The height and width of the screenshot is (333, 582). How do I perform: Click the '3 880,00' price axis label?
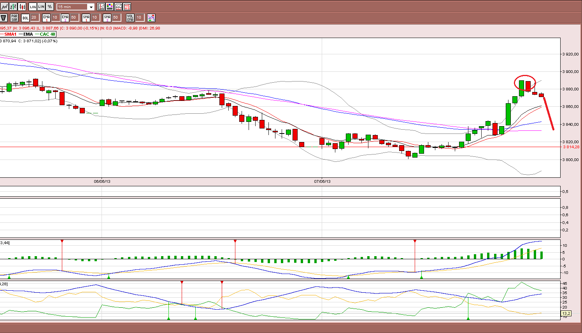coord(571,89)
